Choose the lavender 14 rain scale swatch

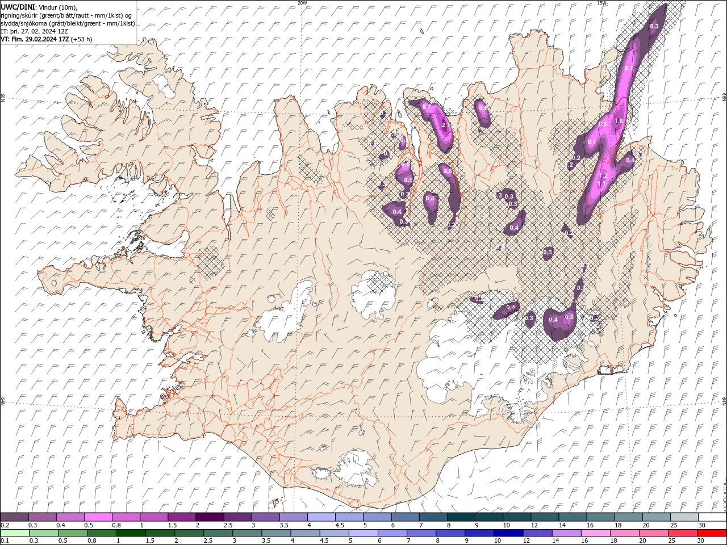point(566,533)
